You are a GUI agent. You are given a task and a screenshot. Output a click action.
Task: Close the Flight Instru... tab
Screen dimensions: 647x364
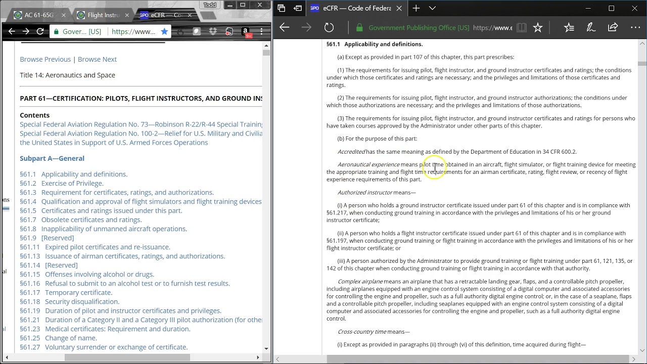point(126,15)
